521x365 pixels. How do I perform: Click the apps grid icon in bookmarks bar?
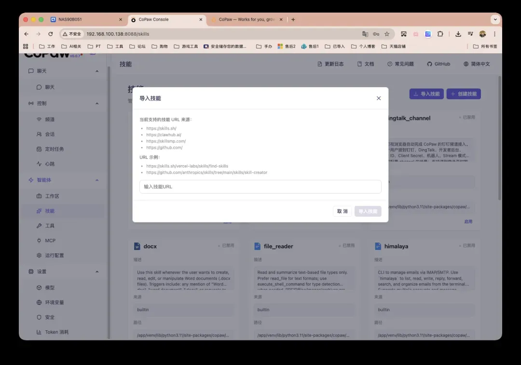pyautogui.click(x=26, y=46)
